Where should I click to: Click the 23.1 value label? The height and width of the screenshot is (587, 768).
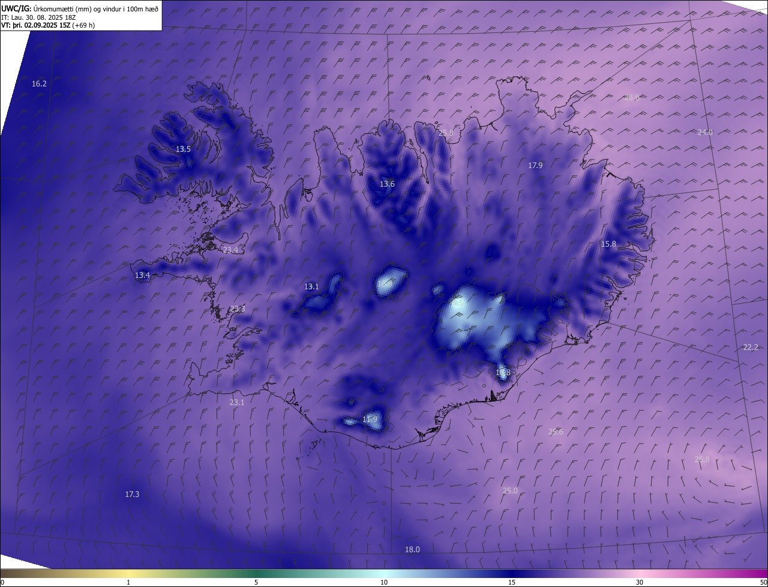237,403
